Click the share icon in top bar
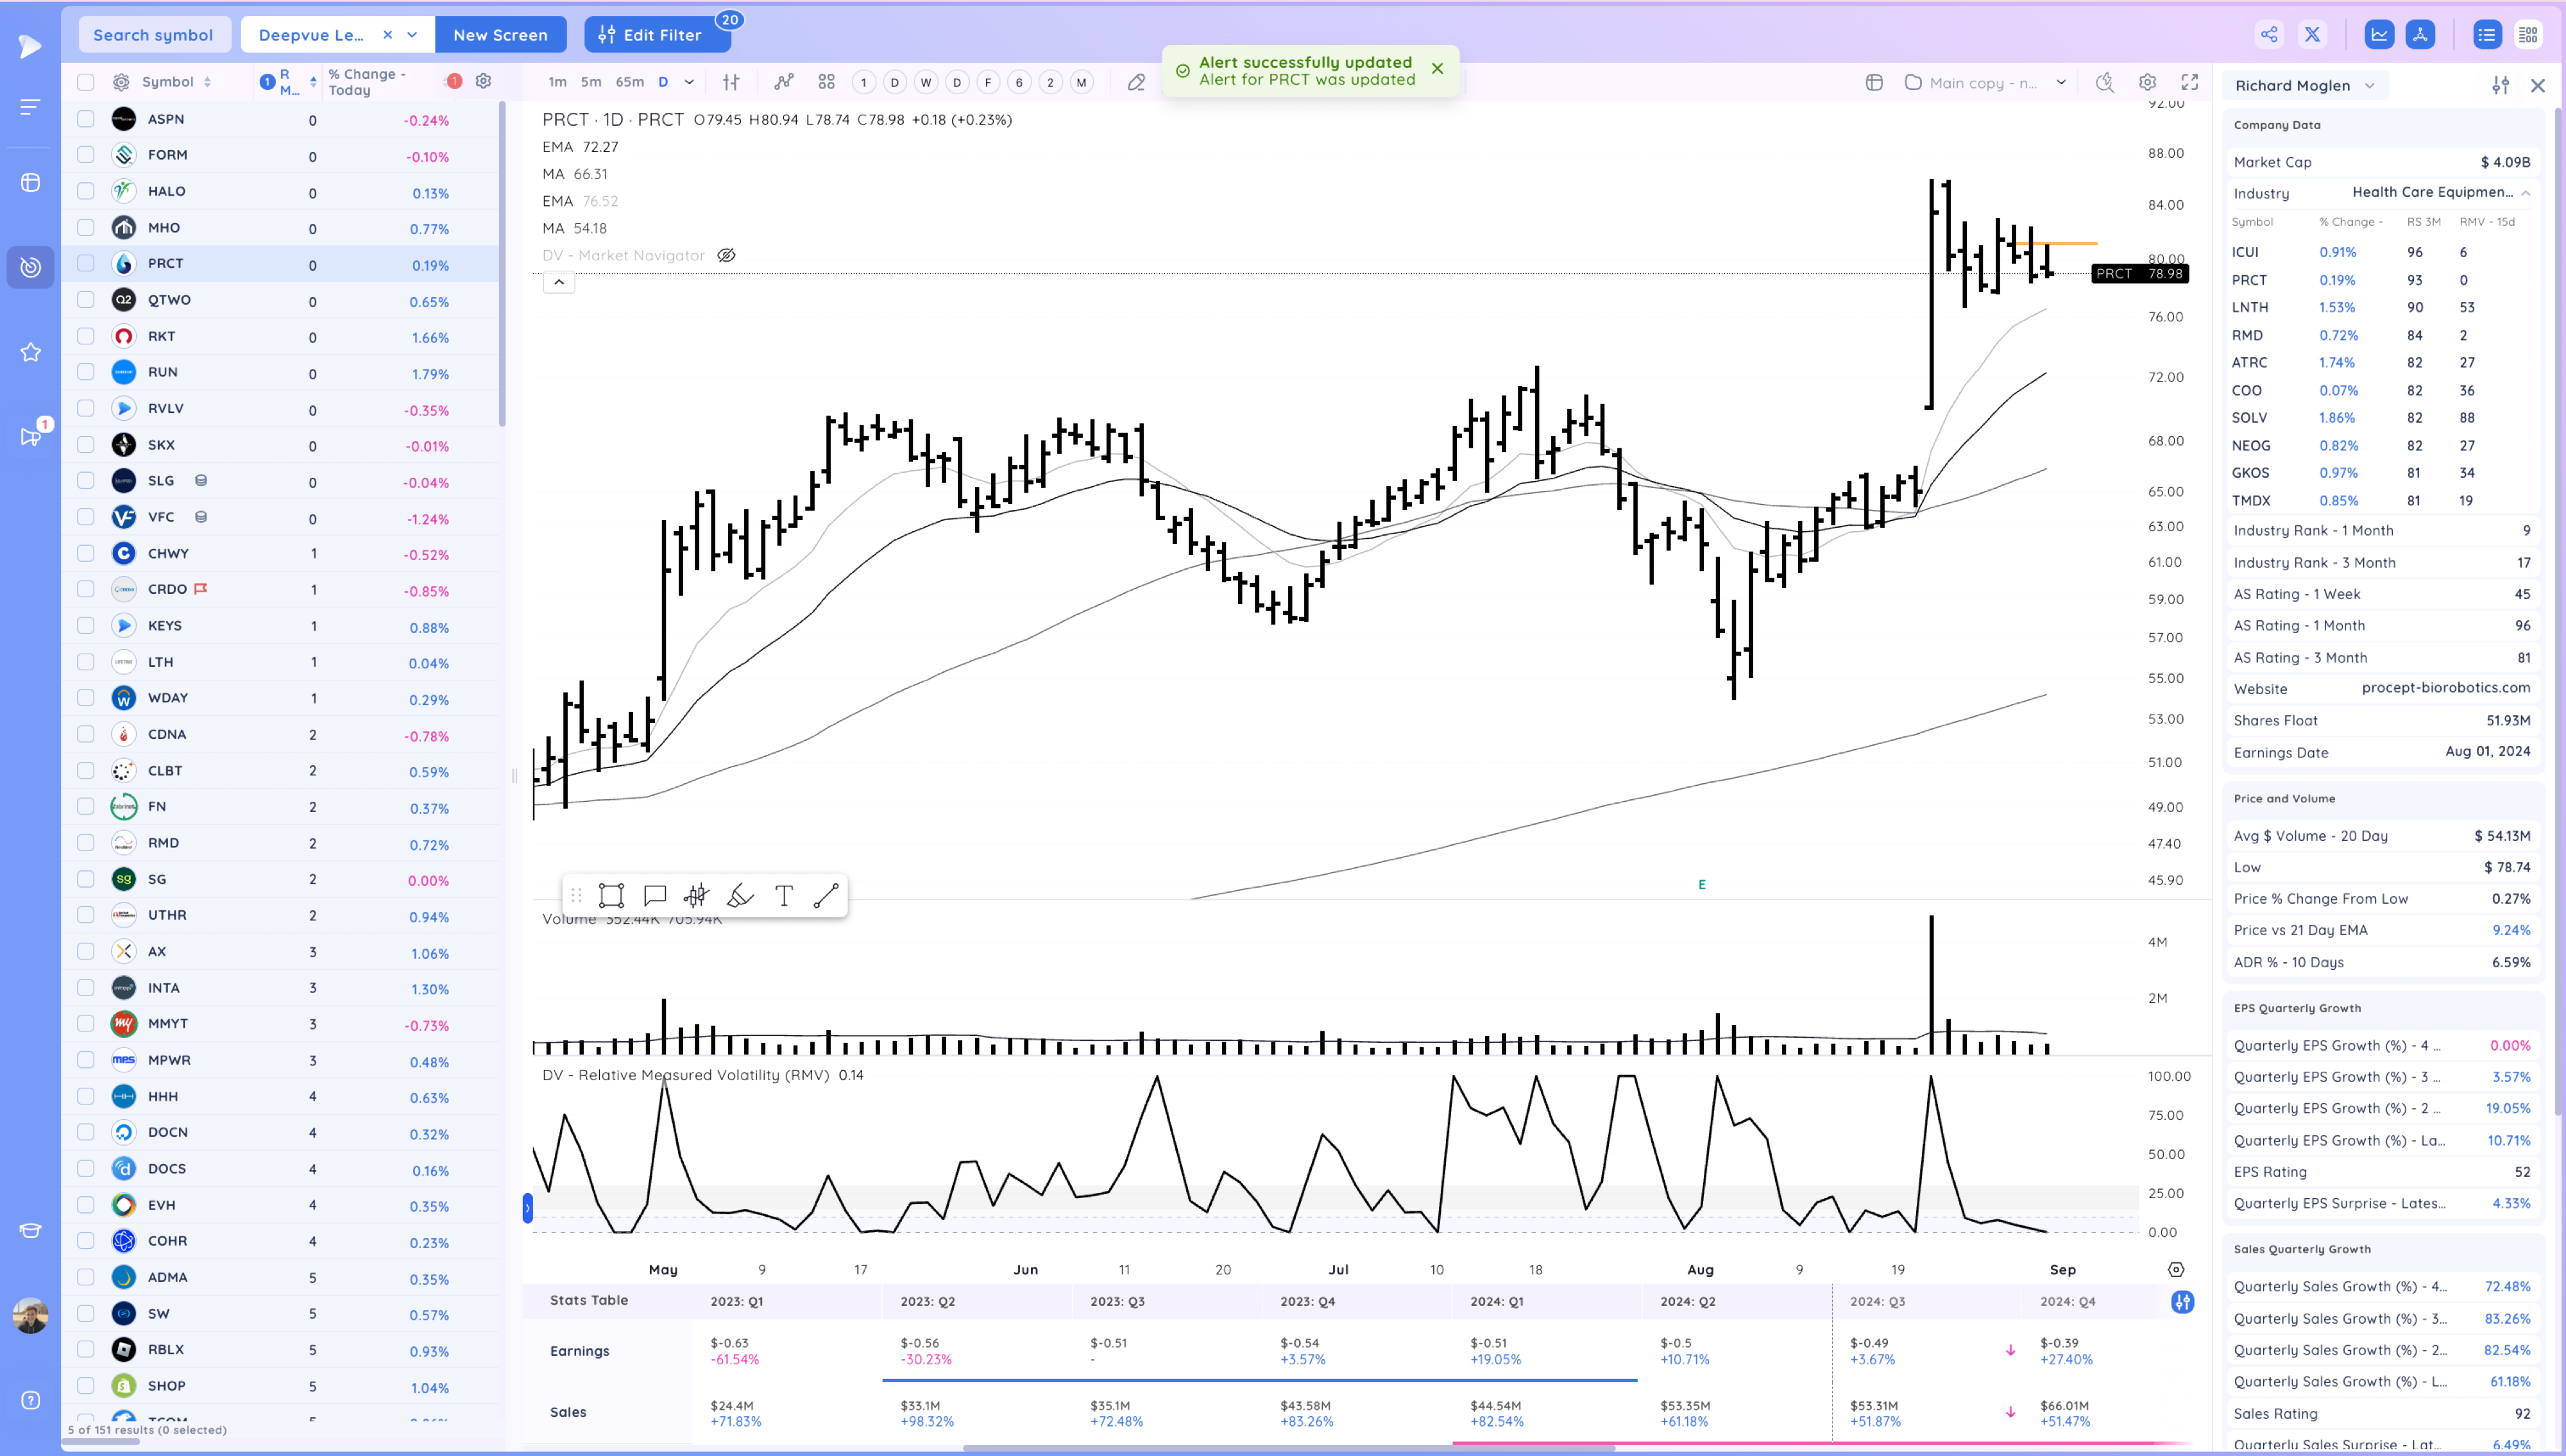2566x1456 pixels. [x=2269, y=35]
